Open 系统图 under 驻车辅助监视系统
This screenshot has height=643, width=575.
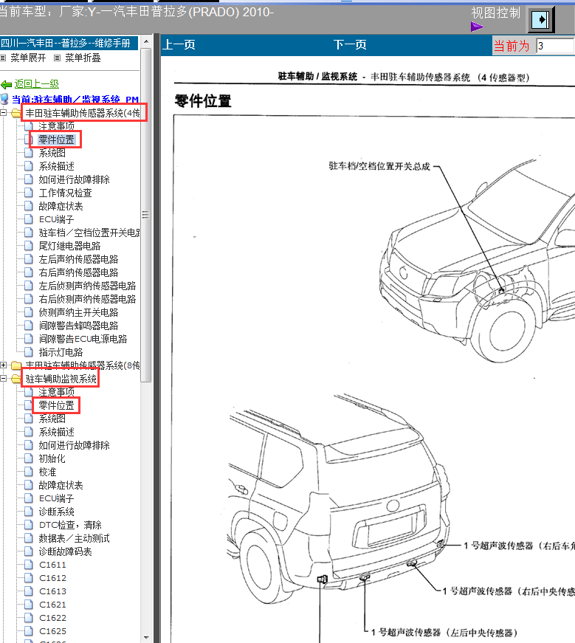(x=52, y=419)
